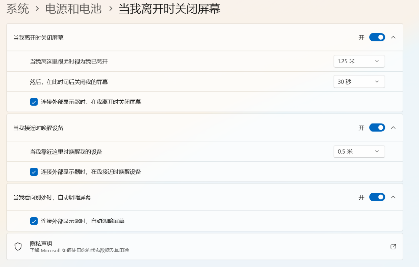Click the 隐私声明 title text

(x=41, y=243)
